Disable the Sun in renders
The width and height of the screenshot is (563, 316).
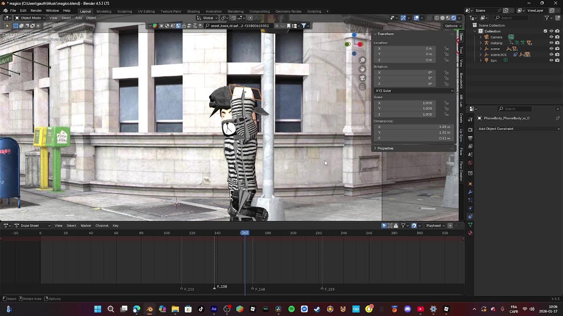(557, 60)
